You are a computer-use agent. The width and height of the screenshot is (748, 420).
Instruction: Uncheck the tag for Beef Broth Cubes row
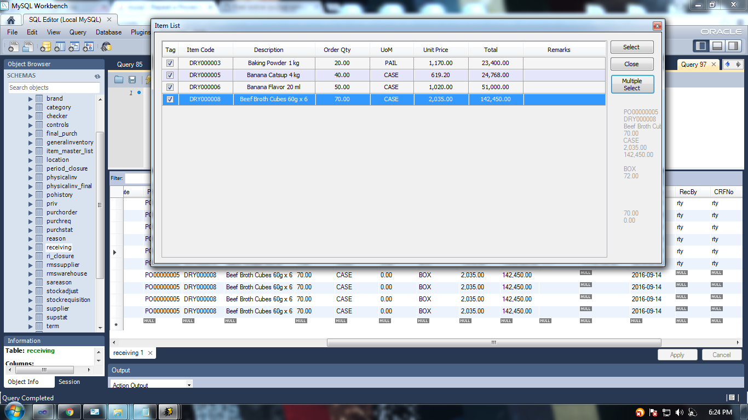point(170,100)
